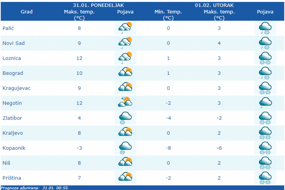Click Novi Sad's Tuesday snow-rain icon
Viewport: 285px width, 190px height.
[265, 43]
